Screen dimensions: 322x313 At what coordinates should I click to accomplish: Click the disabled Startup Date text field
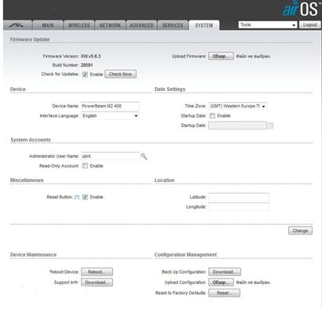pos(237,126)
